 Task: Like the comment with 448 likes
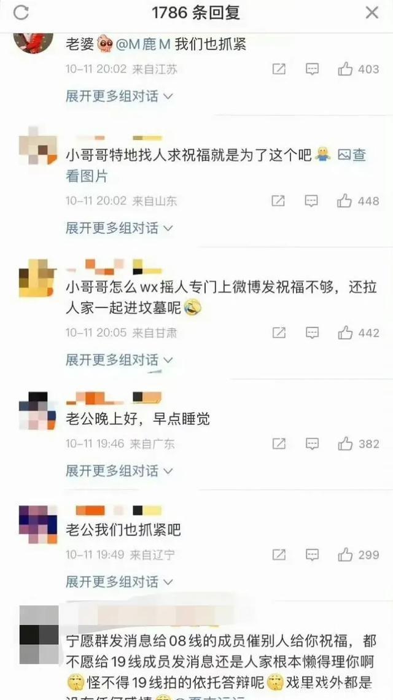[358, 201]
